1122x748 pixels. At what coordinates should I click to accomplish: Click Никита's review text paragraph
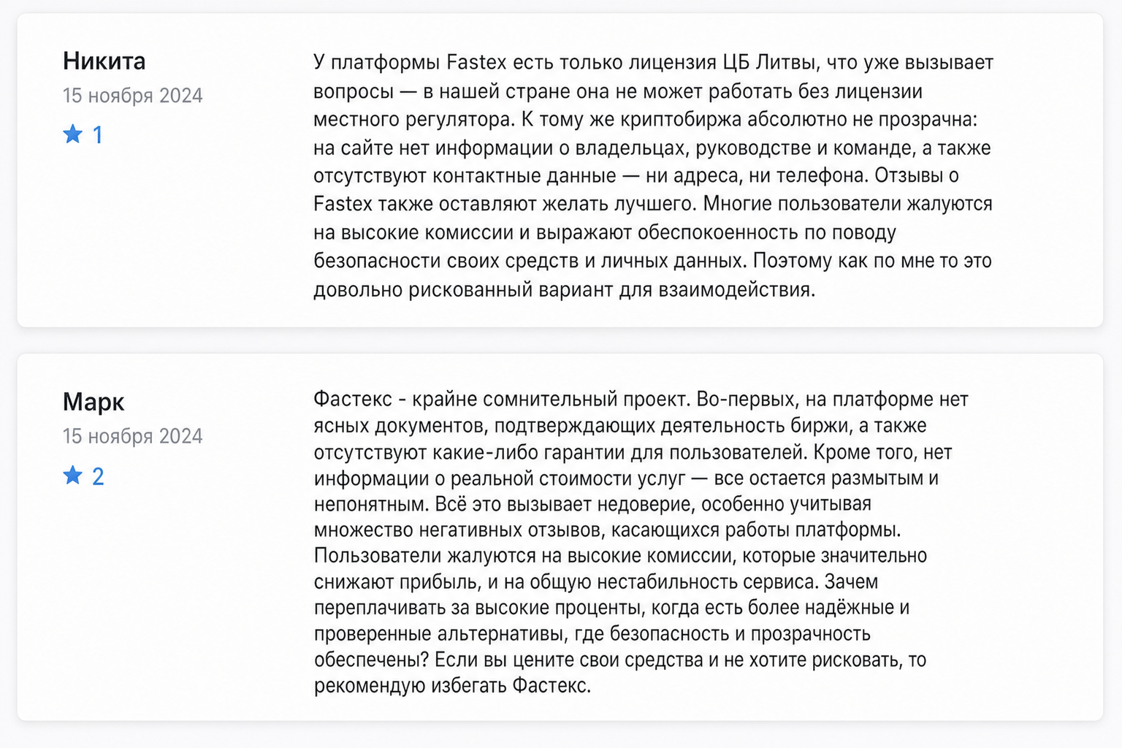pyautogui.click(x=653, y=175)
